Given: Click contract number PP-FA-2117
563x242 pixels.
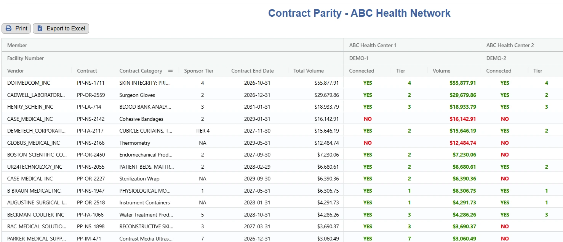Looking at the screenshot, I should (91, 131).
